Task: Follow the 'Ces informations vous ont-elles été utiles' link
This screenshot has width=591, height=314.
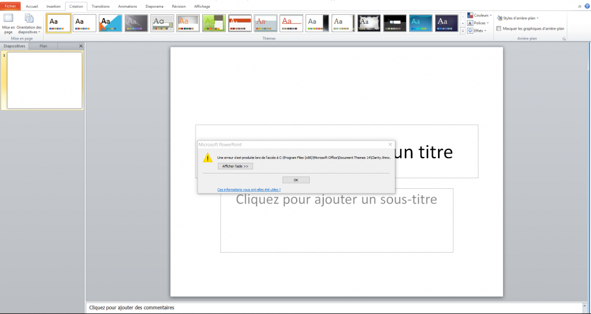Action: tap(249, 189)
